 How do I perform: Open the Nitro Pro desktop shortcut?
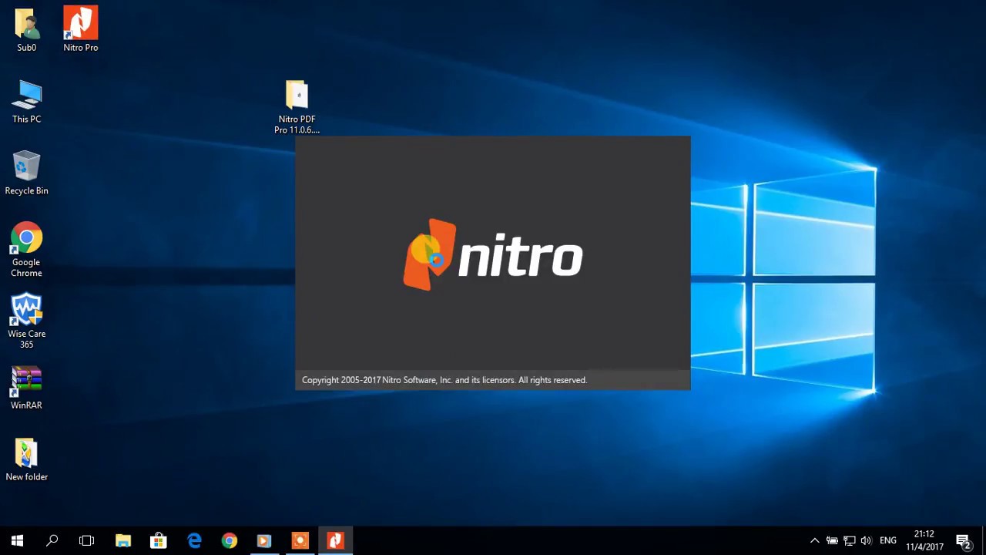click(x=81, y=29)
